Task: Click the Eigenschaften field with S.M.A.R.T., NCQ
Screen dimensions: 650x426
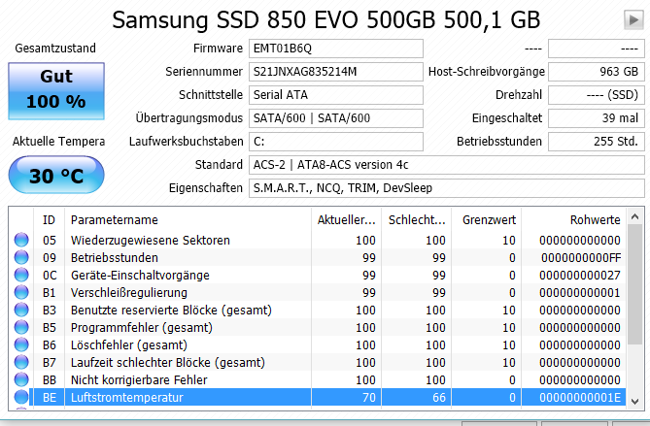Action: pyautogui.click(x=447, y=188)
